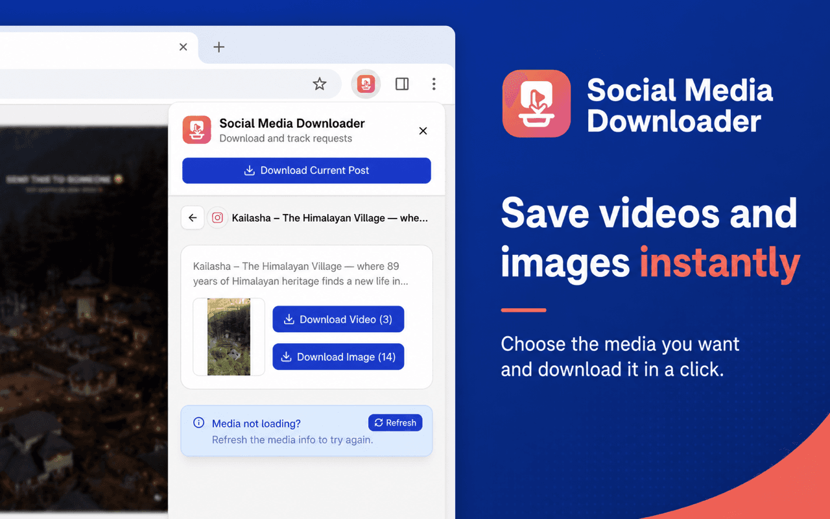Open a new browser tab
The height and width of the screenshot is (519, 830).
(x=219, y=47)
